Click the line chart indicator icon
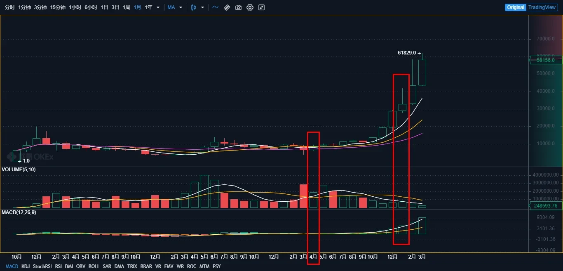 [215, 7]
